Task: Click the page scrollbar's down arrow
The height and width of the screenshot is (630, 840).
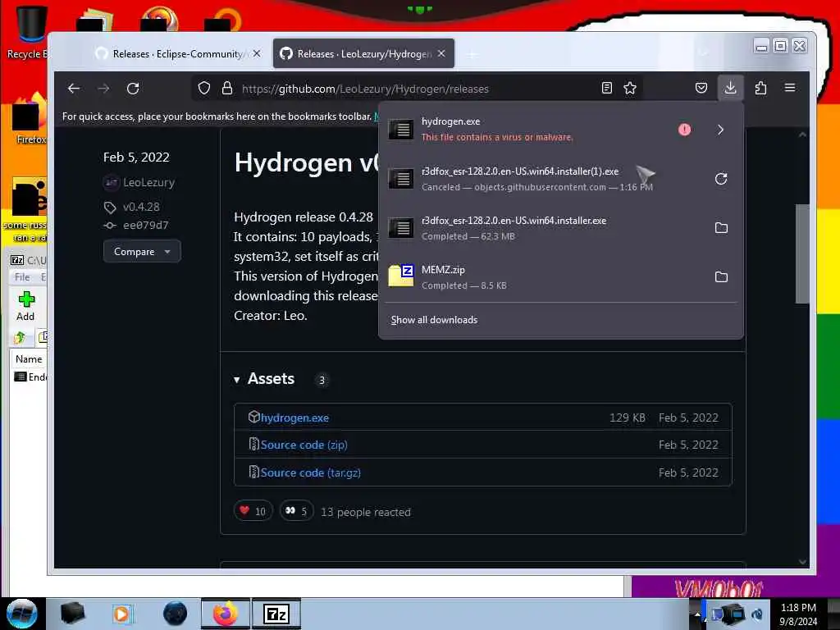Action: pyautogui.click(x=802, y=561)
